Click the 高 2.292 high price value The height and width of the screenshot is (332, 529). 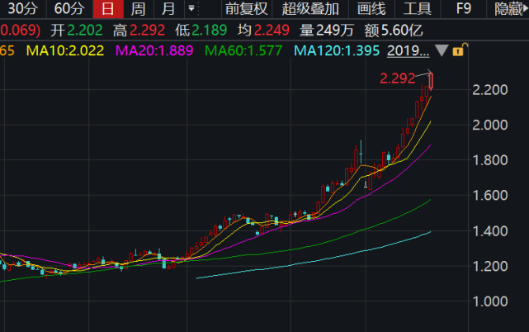pos(139,31)
